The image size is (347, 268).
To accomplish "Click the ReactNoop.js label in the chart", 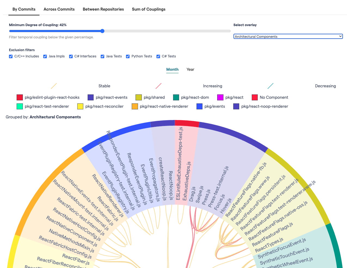I will click(x=171, y=186).
